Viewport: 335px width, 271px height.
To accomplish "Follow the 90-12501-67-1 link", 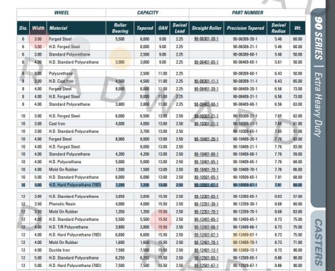I will click(206, 266).
